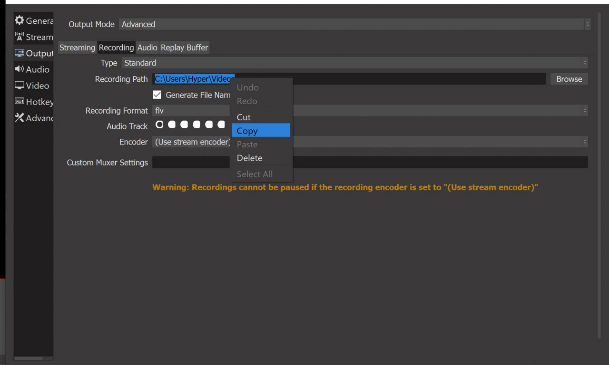
Task: Open General settings gear icon
Action: [x=20, y=20]
